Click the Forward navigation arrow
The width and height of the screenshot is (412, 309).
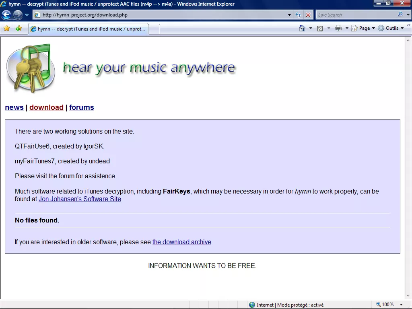pos(18,15)
